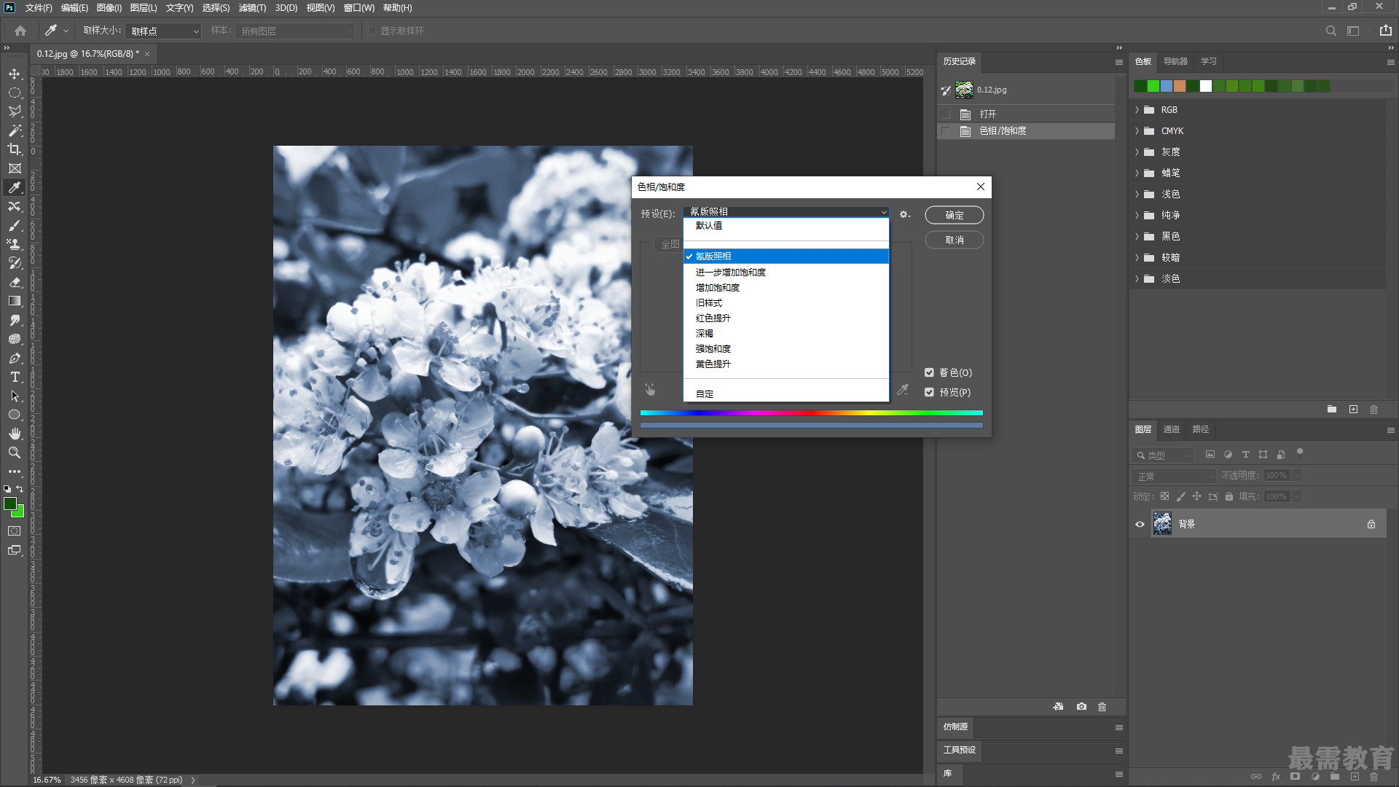Click the share icon at top right
Image resolution: width=1399 pixels, height=787 pixels.
[1385, 31]
